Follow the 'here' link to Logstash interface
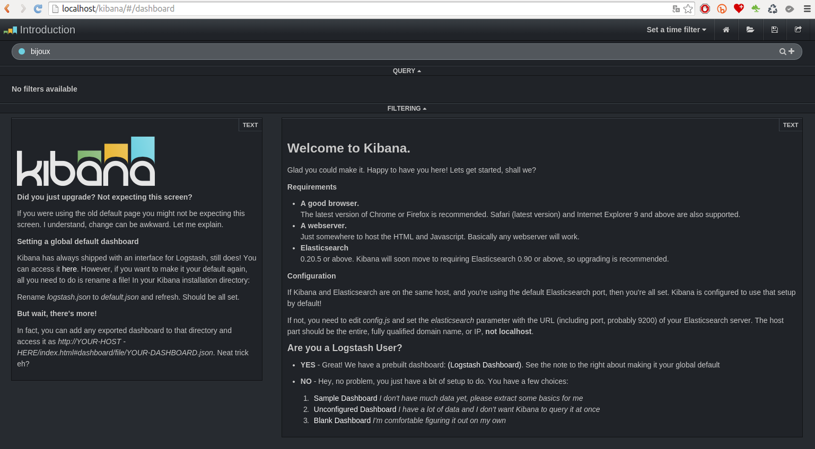 point(69,269)
